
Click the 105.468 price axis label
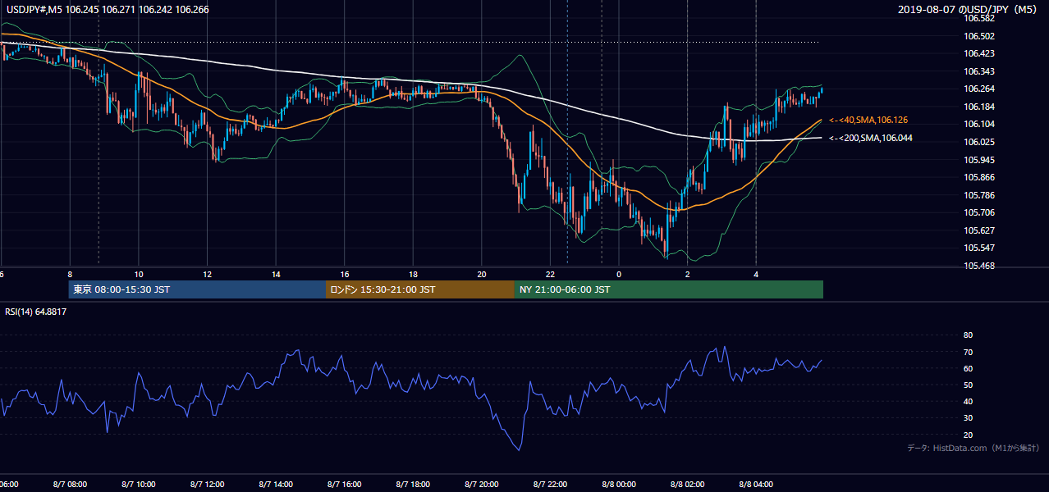(x=979, y=266)
